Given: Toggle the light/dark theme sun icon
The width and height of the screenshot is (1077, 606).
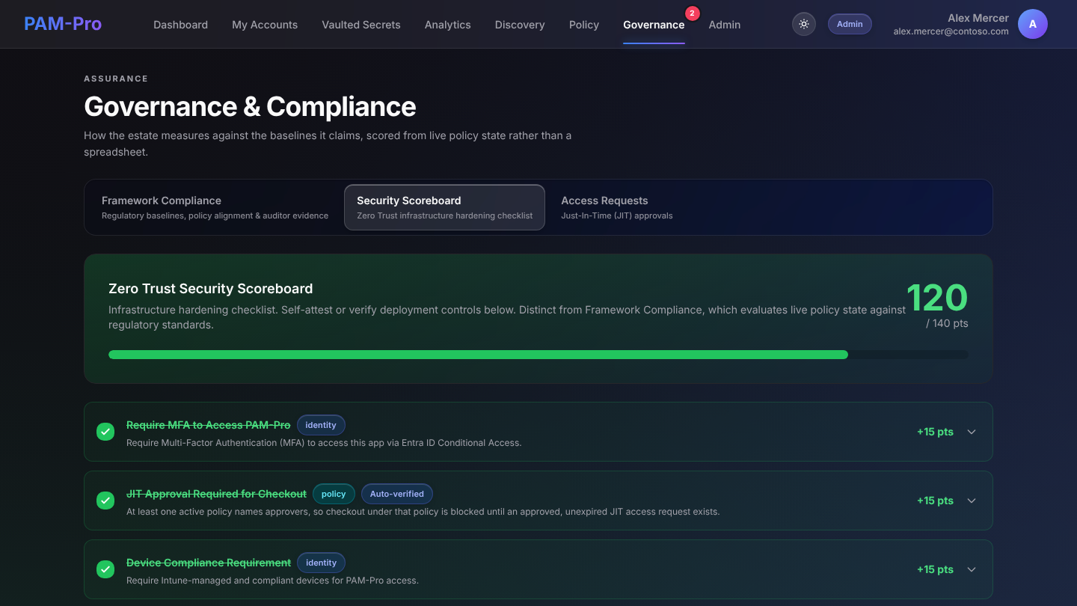Looking at the screenshot, I should pyautogui.click(x=804, y=24).
